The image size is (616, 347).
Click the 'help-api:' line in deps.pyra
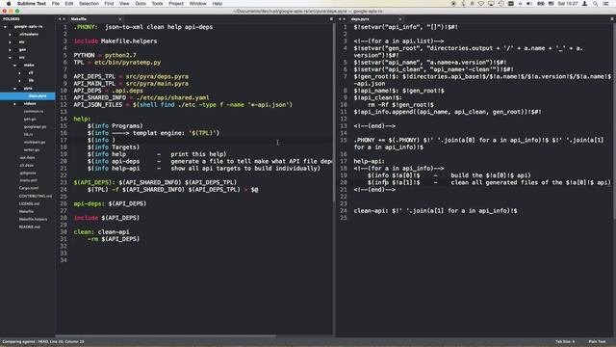(370, 161)
